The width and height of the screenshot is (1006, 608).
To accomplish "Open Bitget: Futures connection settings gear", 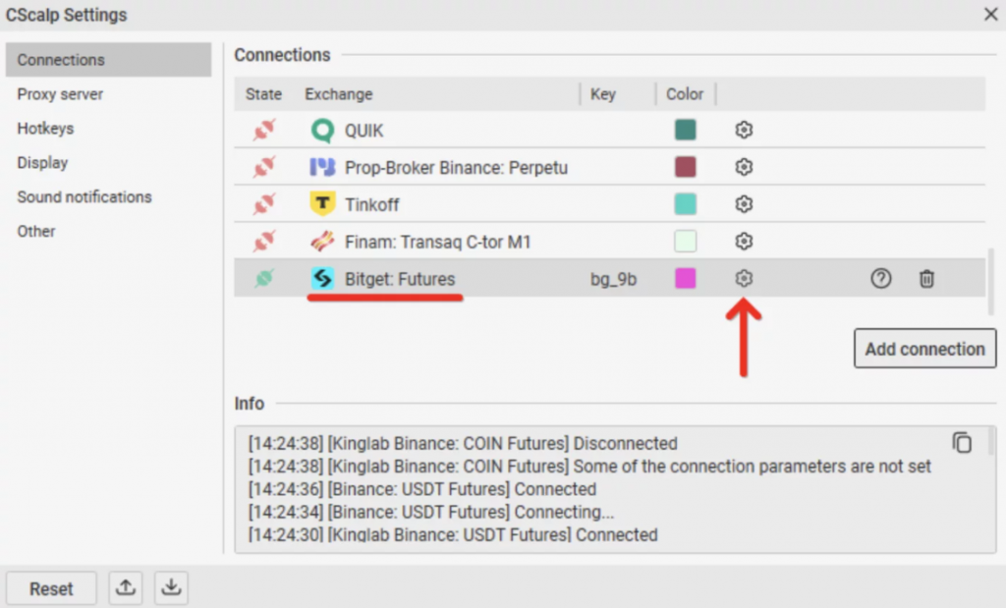I will [x=744, y=279].
